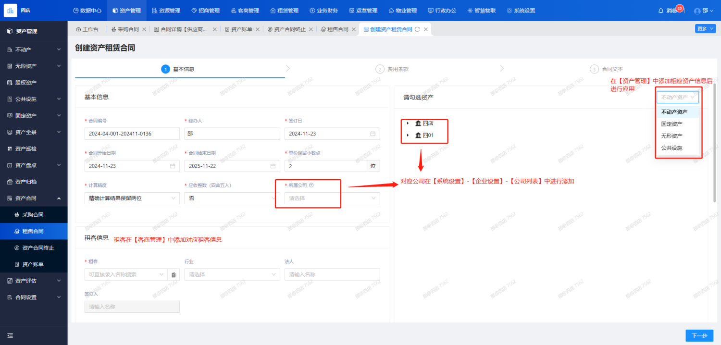
Task: Open the 签订日 date picker
Action: click(332, 134)
